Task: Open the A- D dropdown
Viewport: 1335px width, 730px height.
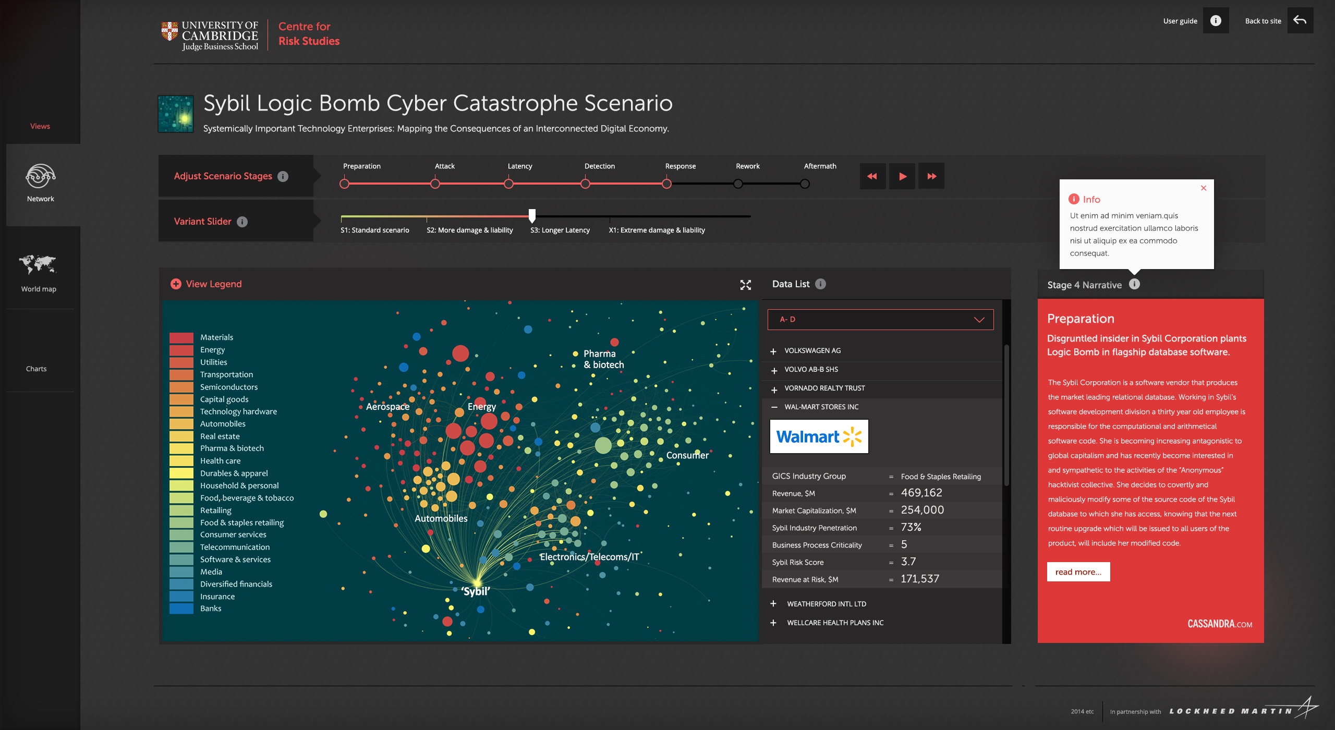Action: [880, 320]
